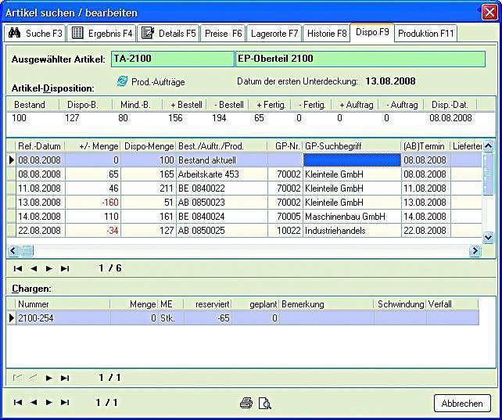Click the Disp.-Dat. value 08.08.2008
Viewport: 502px width, 420px height.
pos(450,118)
